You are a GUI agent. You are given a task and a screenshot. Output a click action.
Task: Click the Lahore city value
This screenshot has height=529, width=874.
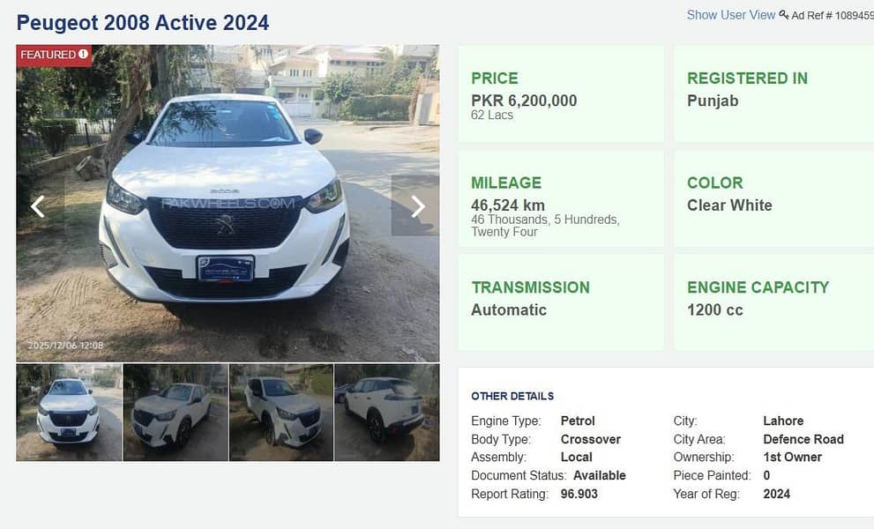pos(783,421)
